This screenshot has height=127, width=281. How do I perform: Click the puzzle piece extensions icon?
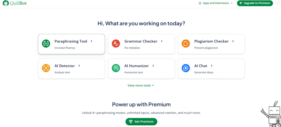coord(200,3)
